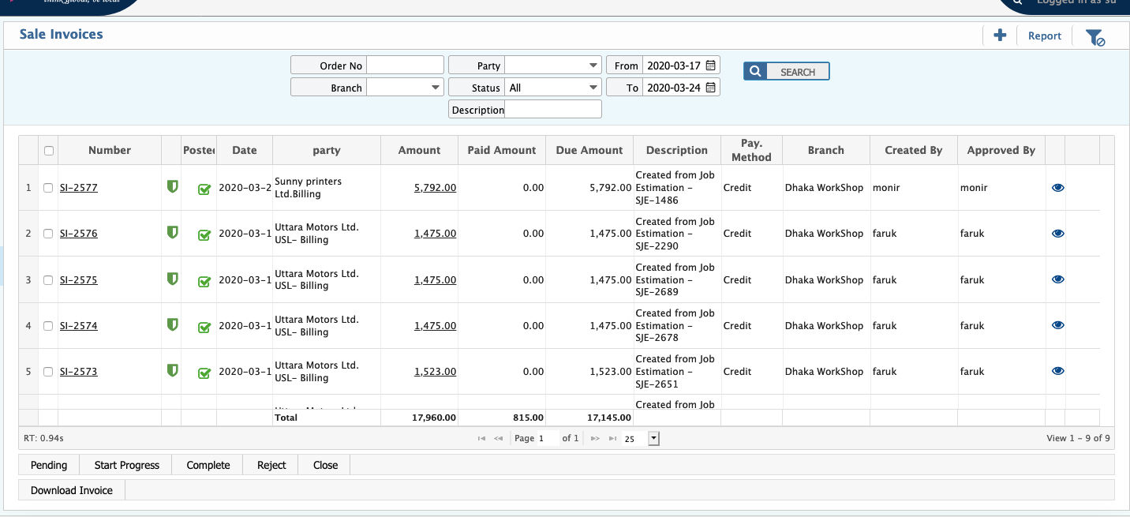View details of invoice SI-2577 via eye icon

1057,187
